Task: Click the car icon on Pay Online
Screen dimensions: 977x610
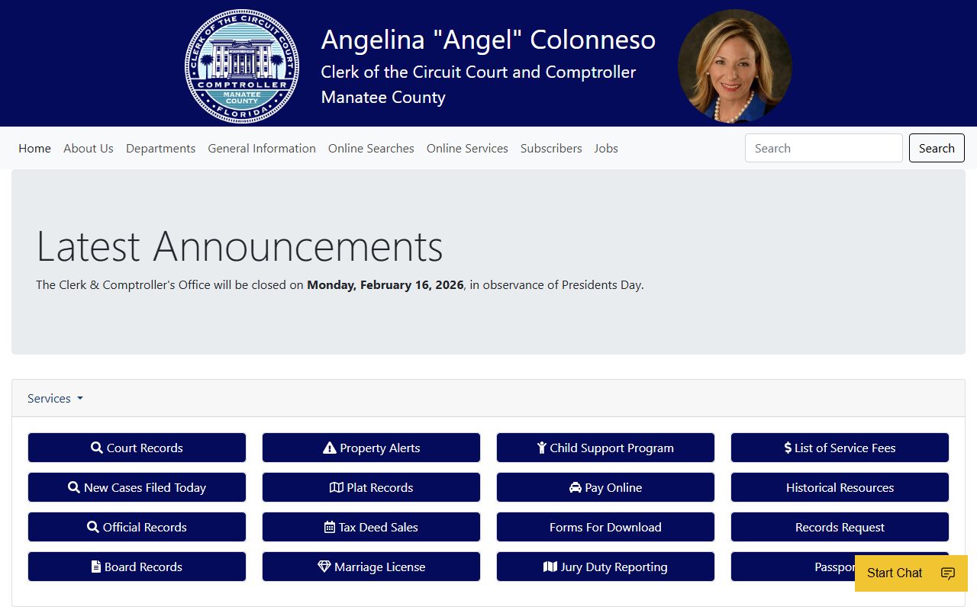Action: tap(576, 487)
